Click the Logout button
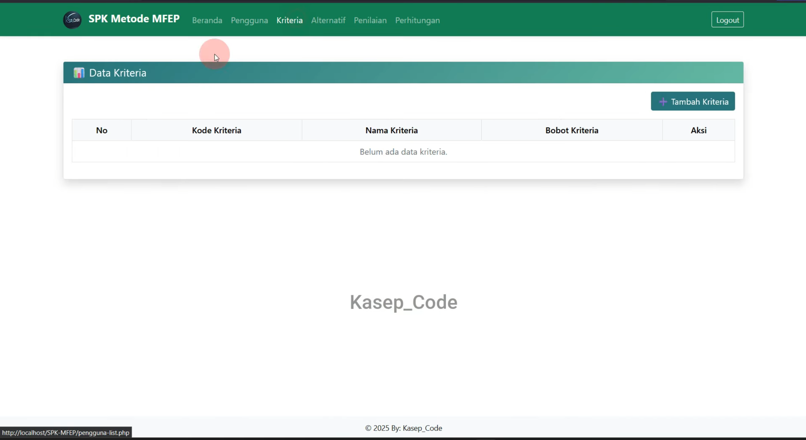 [727, 20]
